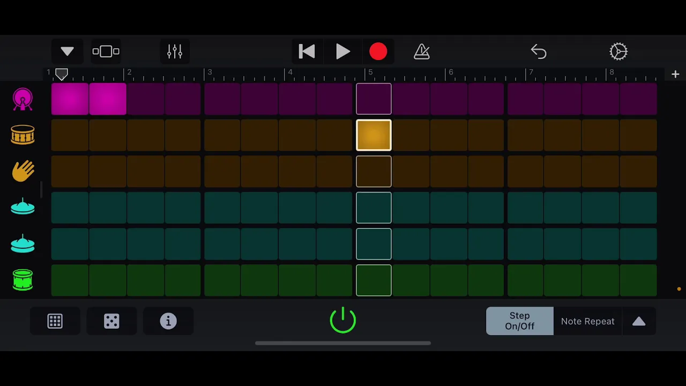Open the song settings gear
The width and height of the screenshot is (686, 386).
(x=618, y=51)
